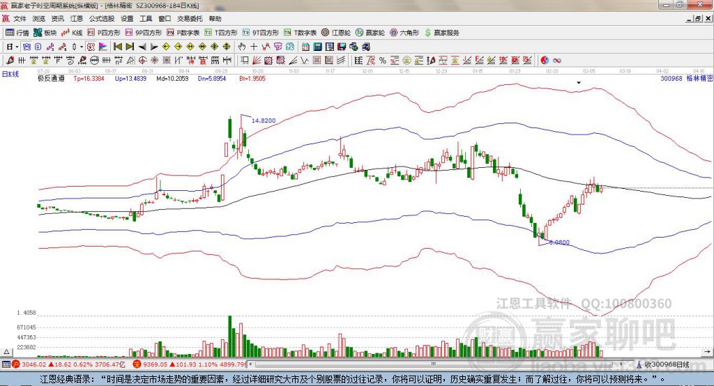Click the Up=13.4839 indicator value
714x386 pixels.
coord(130,78)
